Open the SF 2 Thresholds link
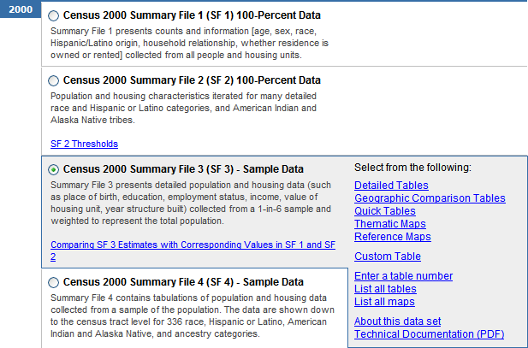Screen dimensions: 528x348 (x=84, y=144)
